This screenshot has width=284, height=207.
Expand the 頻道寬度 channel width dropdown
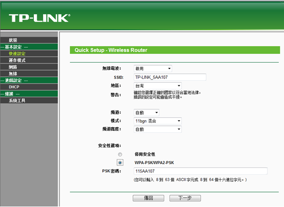click(x=158, y=129)
